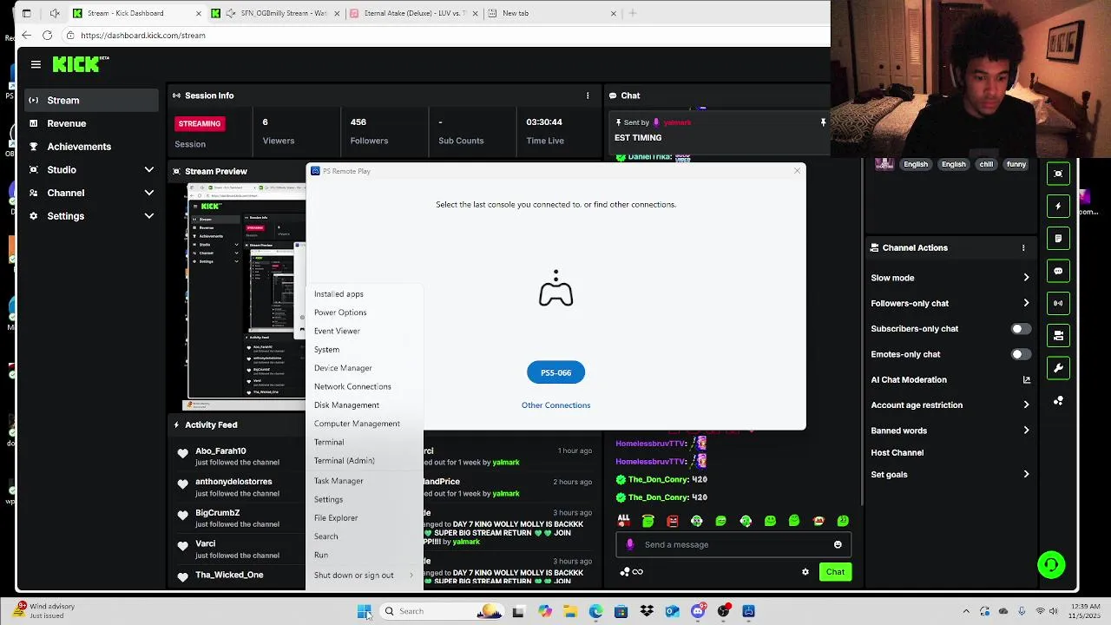Click the lightning bolt sidebar icon
Screen dimensions: 1111x625
(1058, 206)
